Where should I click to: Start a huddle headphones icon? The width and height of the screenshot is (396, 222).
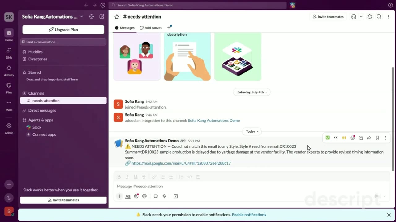[x=354, y=17]
